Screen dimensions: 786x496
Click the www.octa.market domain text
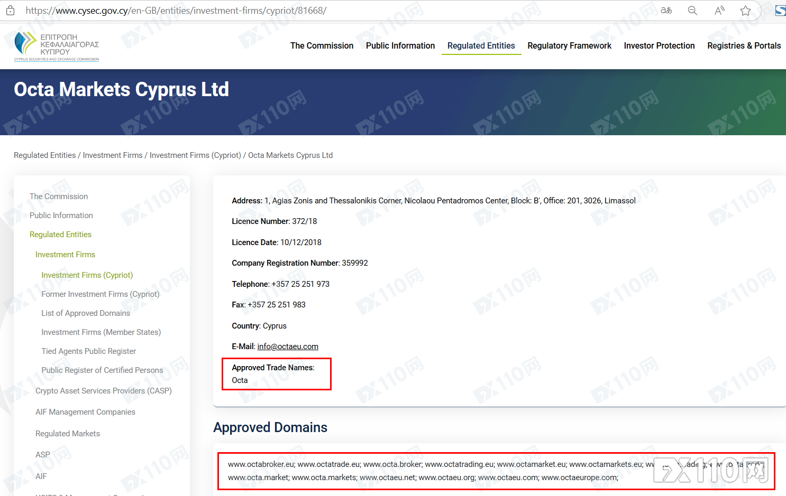click(258, 478)
